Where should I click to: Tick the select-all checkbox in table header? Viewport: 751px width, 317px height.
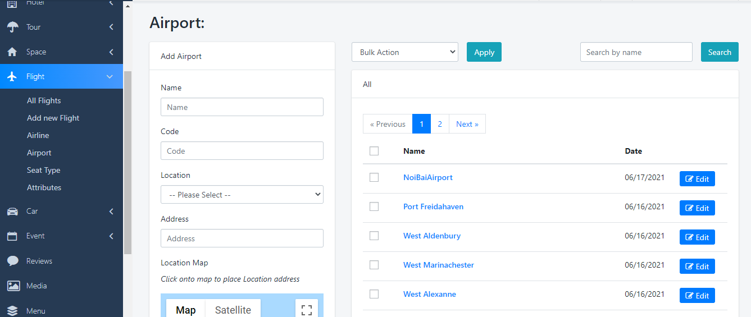374,151
